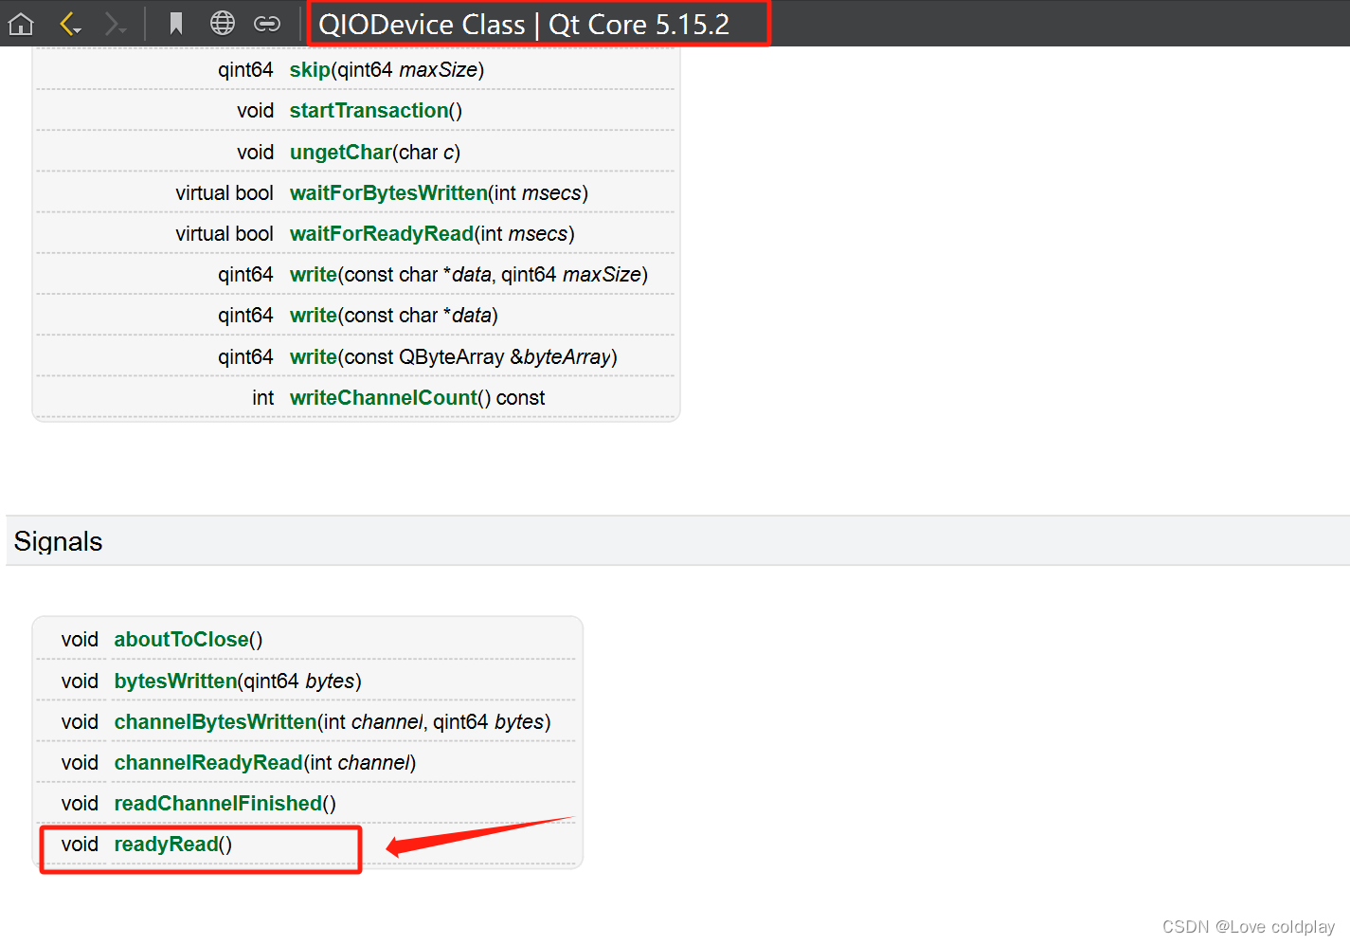Select 'void' return type beside ungetChar
Screen dimensions: 1350x945
256,153
